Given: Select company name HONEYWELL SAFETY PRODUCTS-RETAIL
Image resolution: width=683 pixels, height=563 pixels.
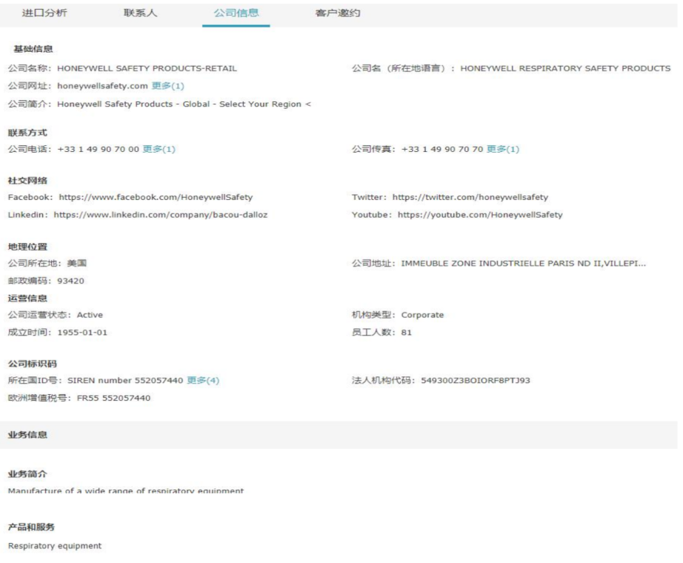Looking at the screenshot, I should (x=147, y=68).
